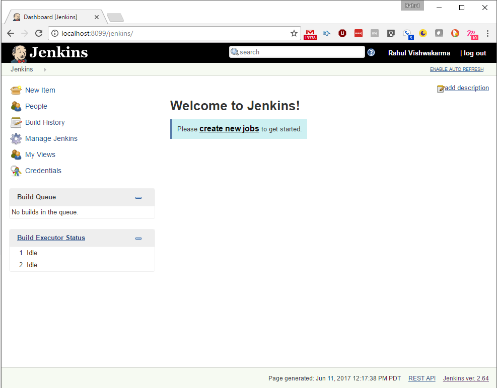The height and width of the screenshot is (388, 497).
Task: Click the create new jobs link
Action: point(229,129)
